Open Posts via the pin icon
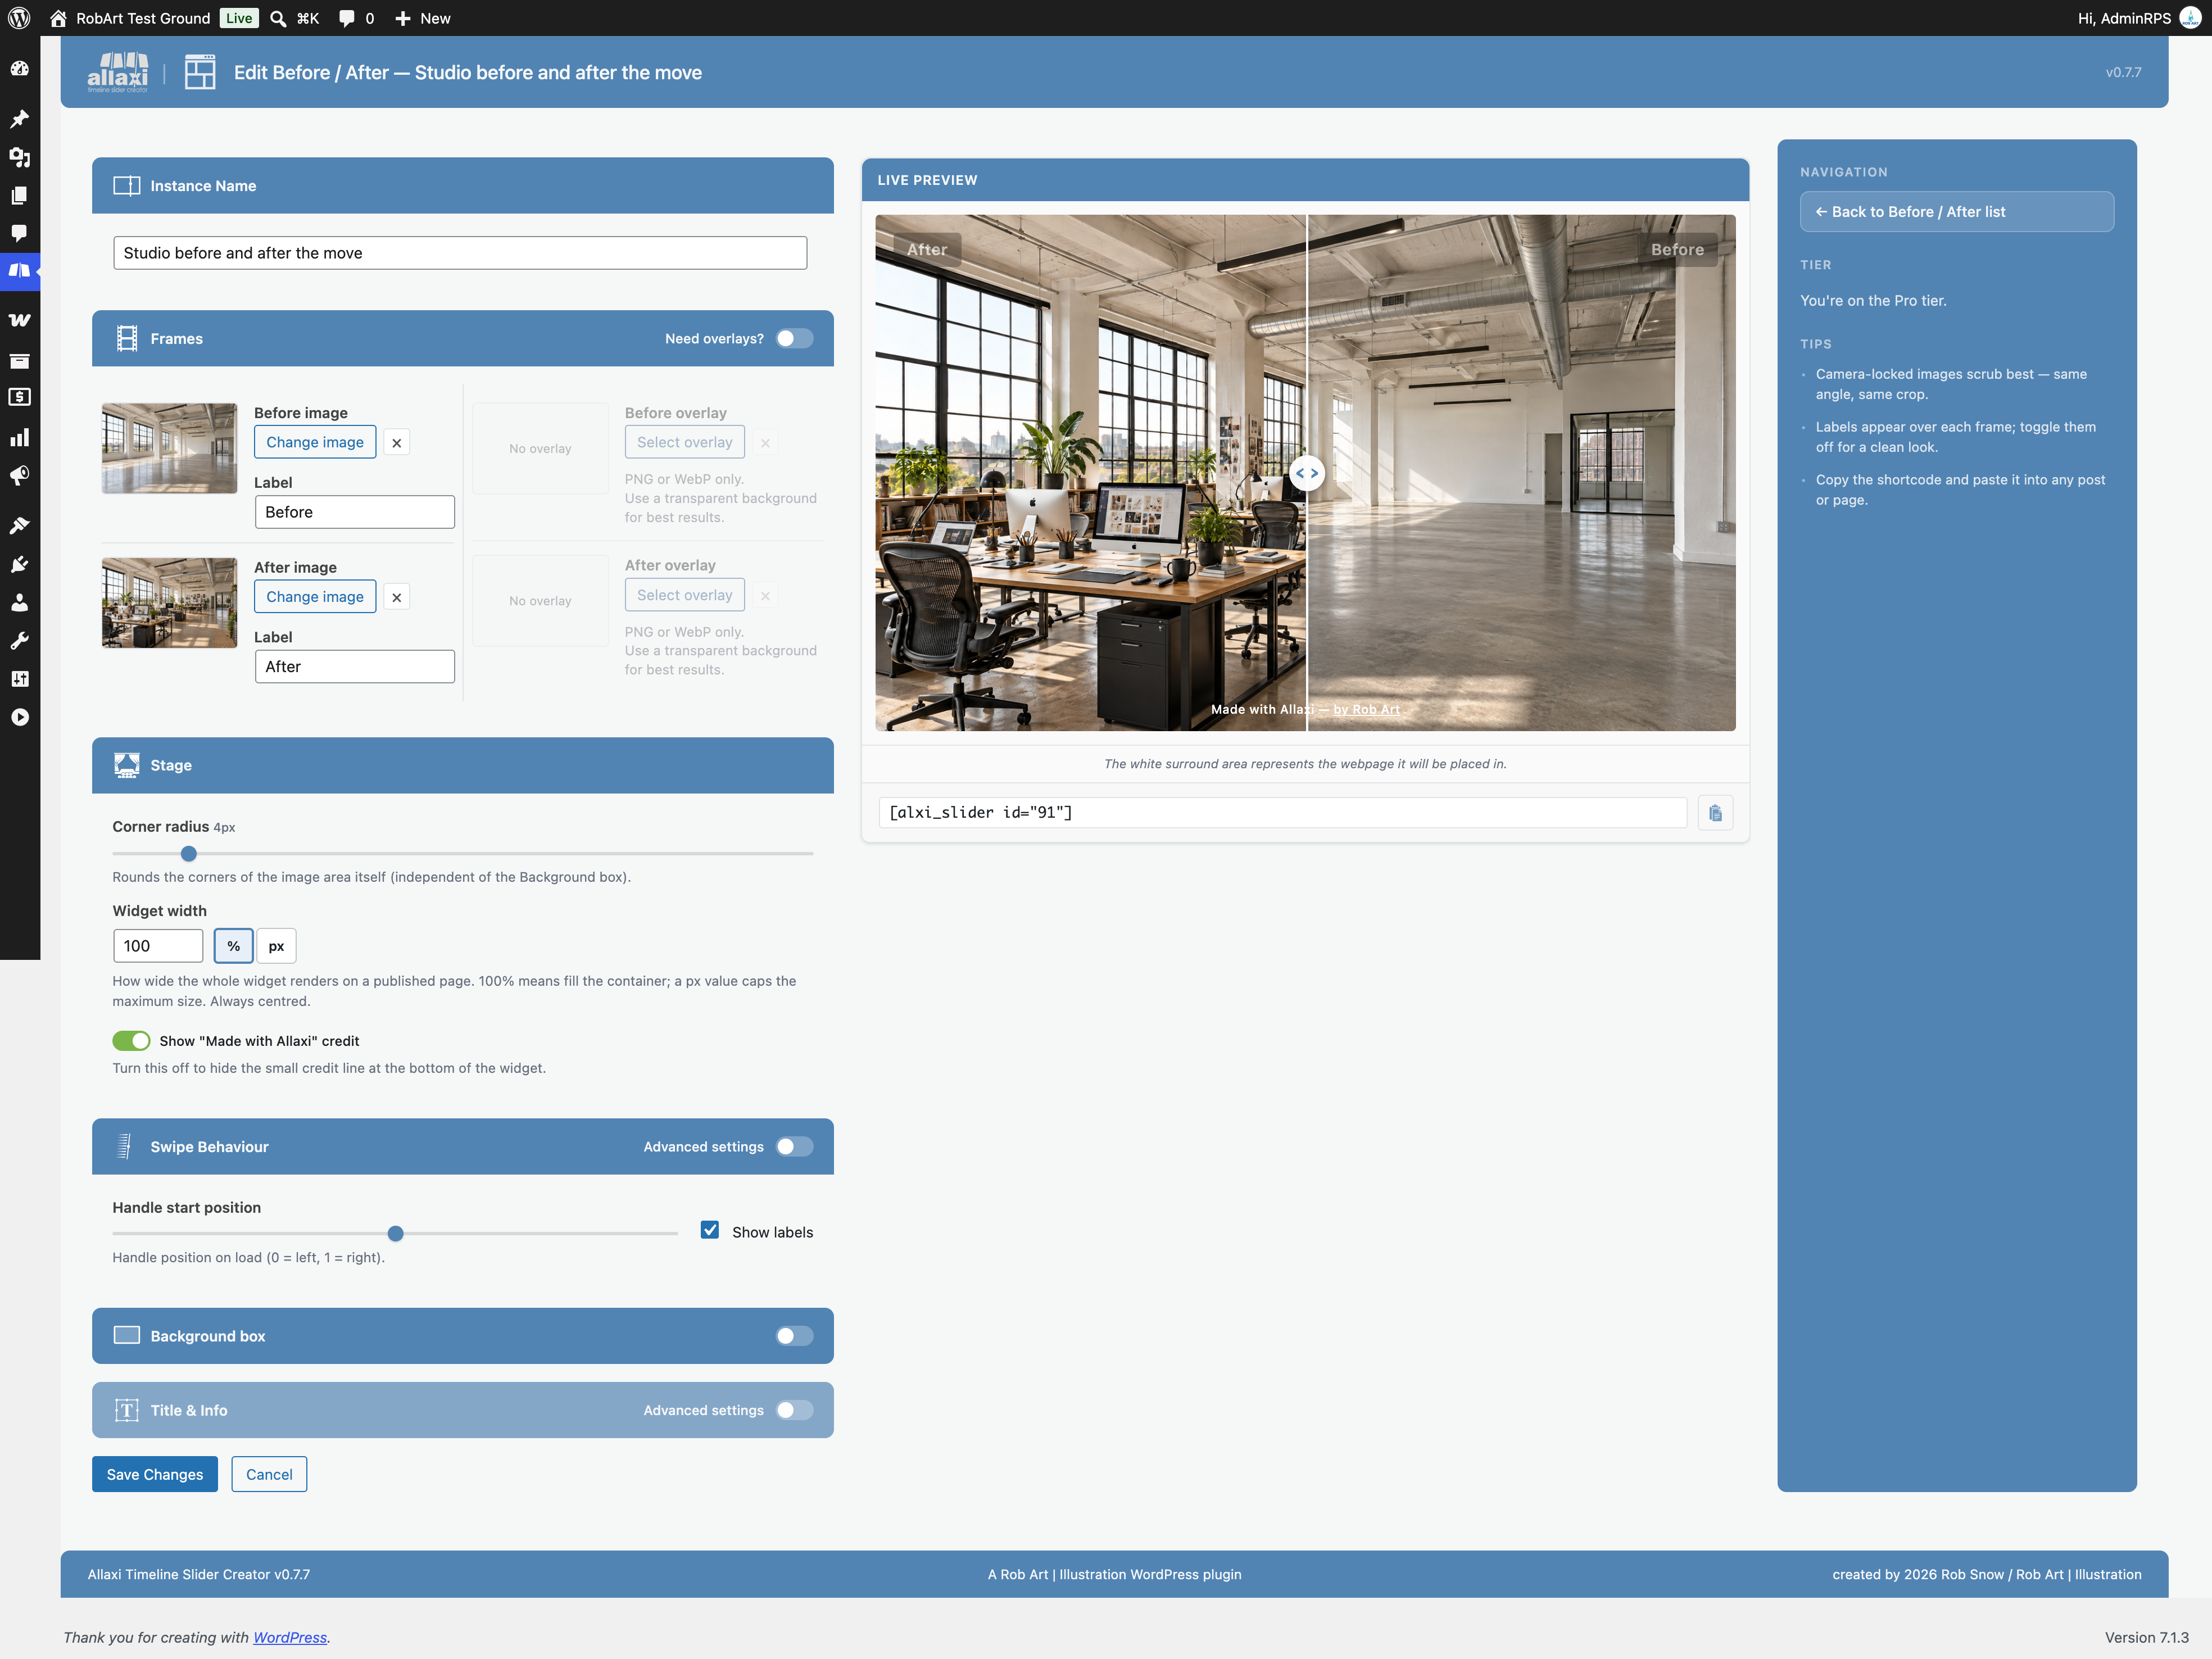The width and height of the screenshot is (2212, 1659). pyautogui.click(x=19, y=119)
